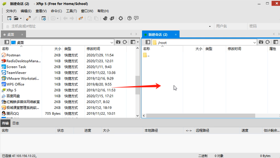Click the 密码 password field

click(264, 26)
